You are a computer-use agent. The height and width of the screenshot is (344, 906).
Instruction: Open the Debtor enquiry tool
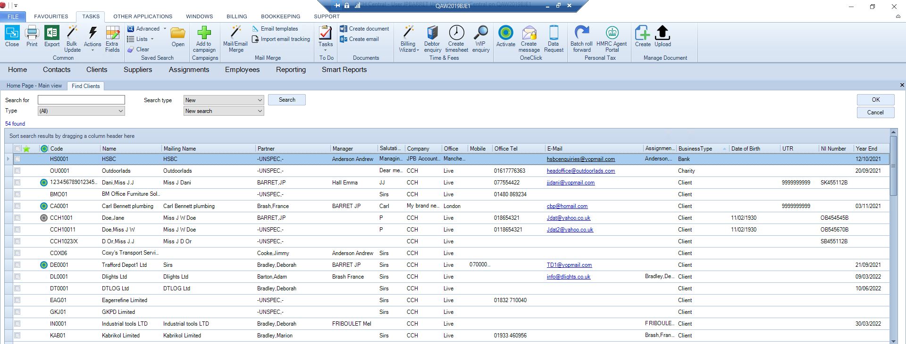pyautogui.click(x=432, y=39)
